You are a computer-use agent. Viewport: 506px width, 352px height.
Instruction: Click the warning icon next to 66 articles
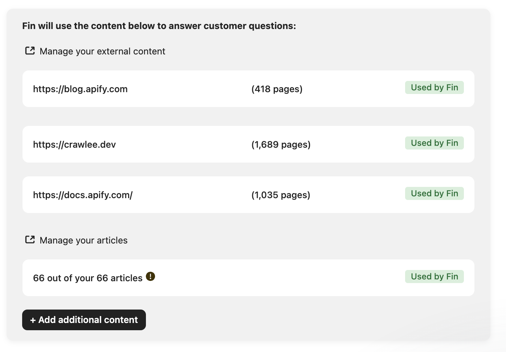pos(150,277)
